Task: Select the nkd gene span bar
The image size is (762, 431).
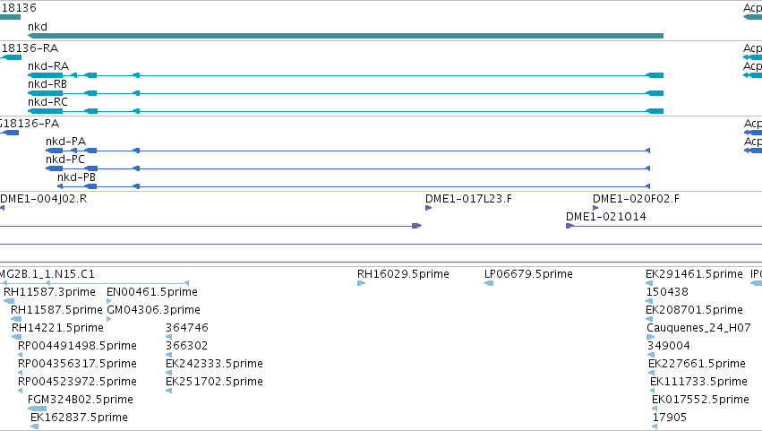Action: point(346,36)
